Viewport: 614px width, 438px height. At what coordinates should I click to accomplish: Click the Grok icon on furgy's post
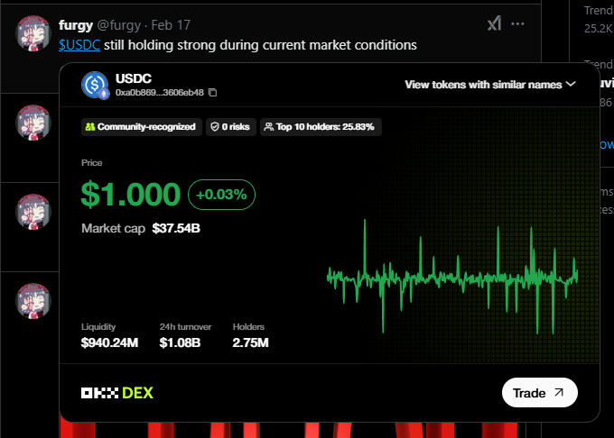click(494, 23)
